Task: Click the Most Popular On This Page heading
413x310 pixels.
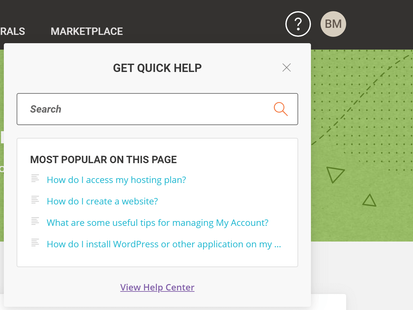Action: 103,160
